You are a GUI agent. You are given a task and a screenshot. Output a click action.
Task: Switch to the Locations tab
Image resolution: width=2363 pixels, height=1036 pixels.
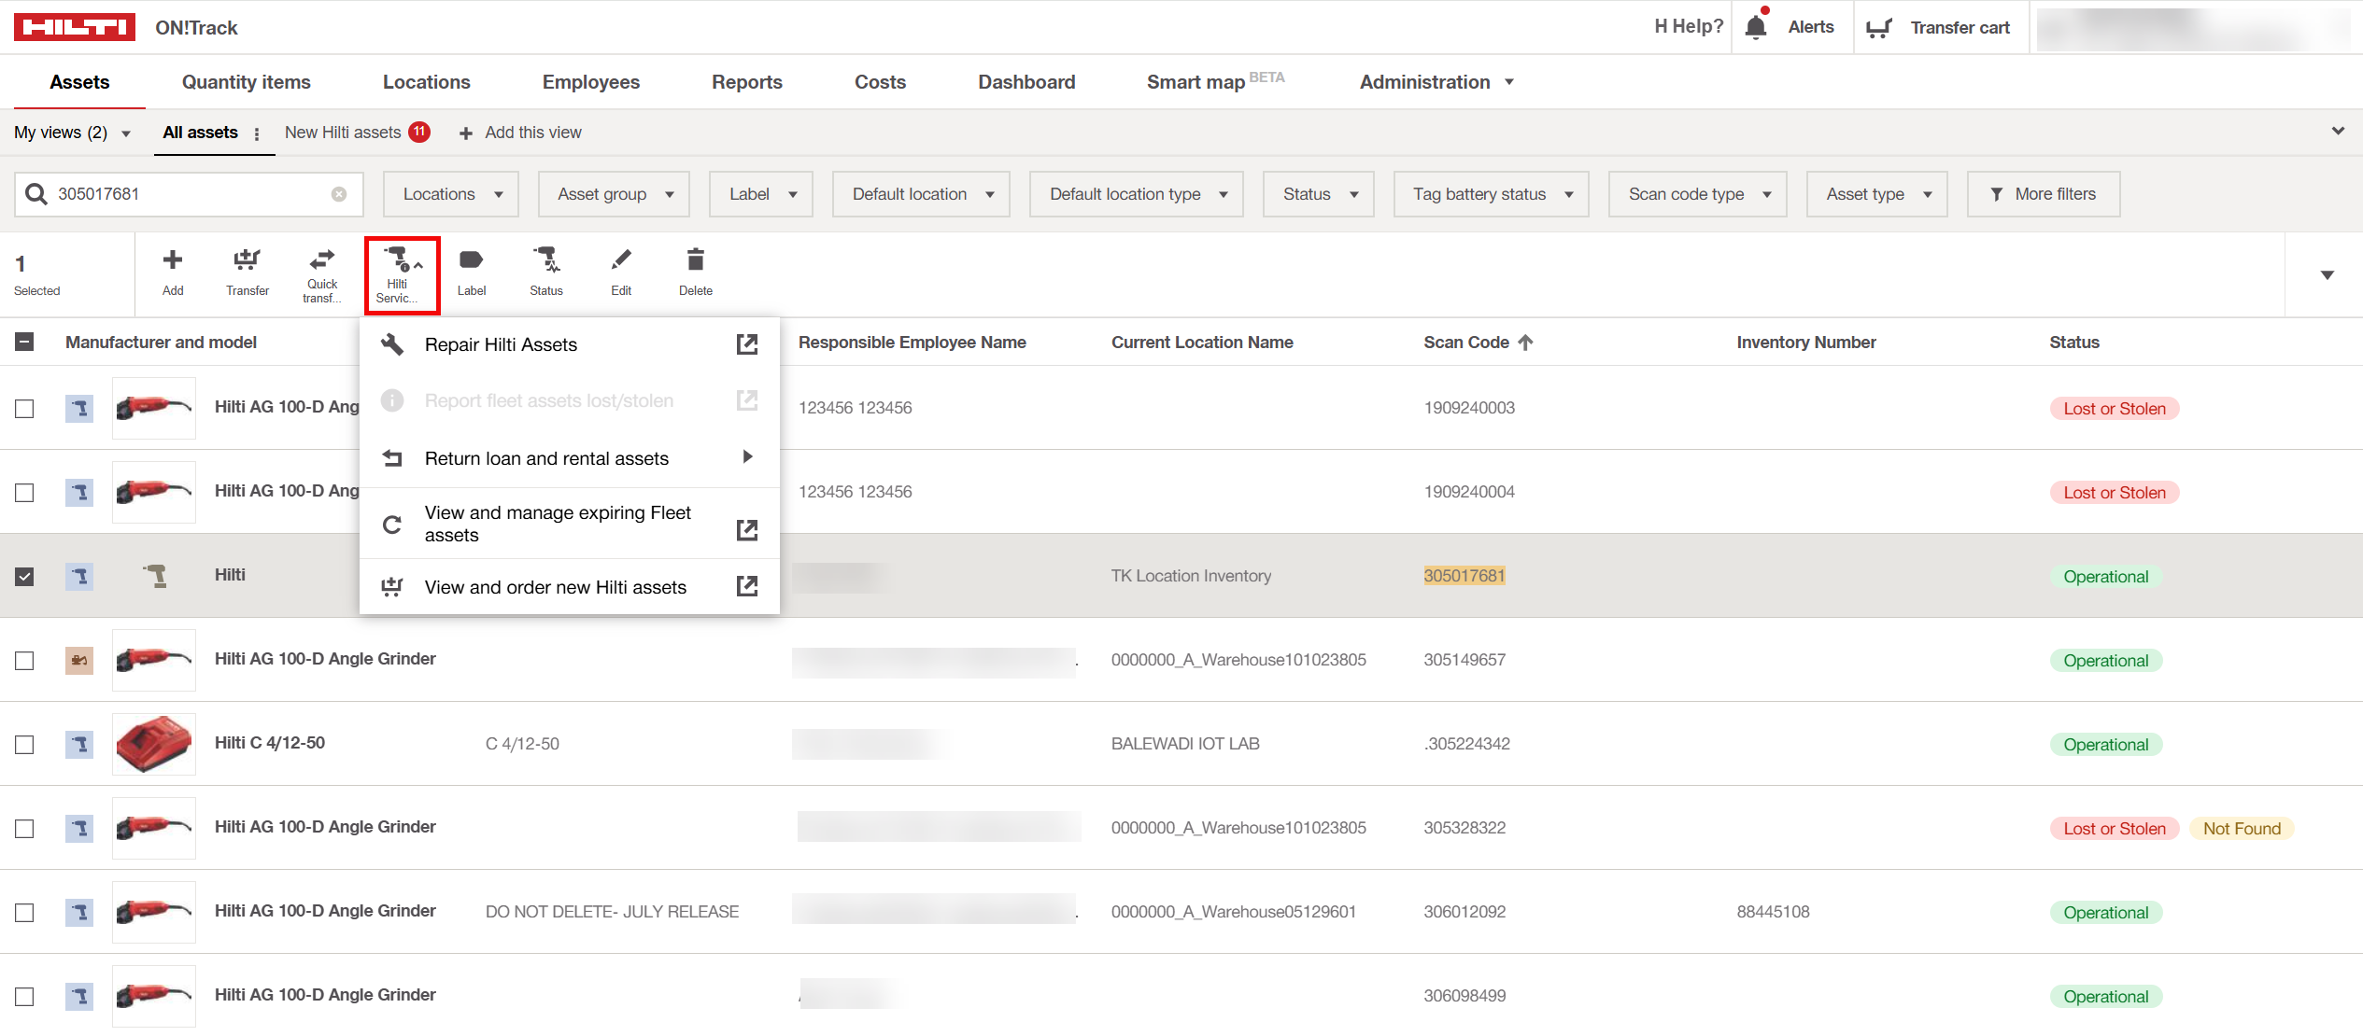pyautogui.click(x=426, y=82)
